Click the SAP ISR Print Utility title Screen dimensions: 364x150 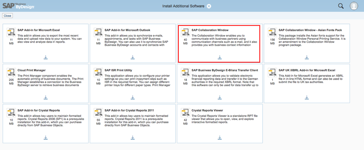(x=118, y=70)
